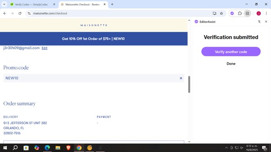
Task: Click the 10% off NEW10 promo banner
Action: [94, 39]
